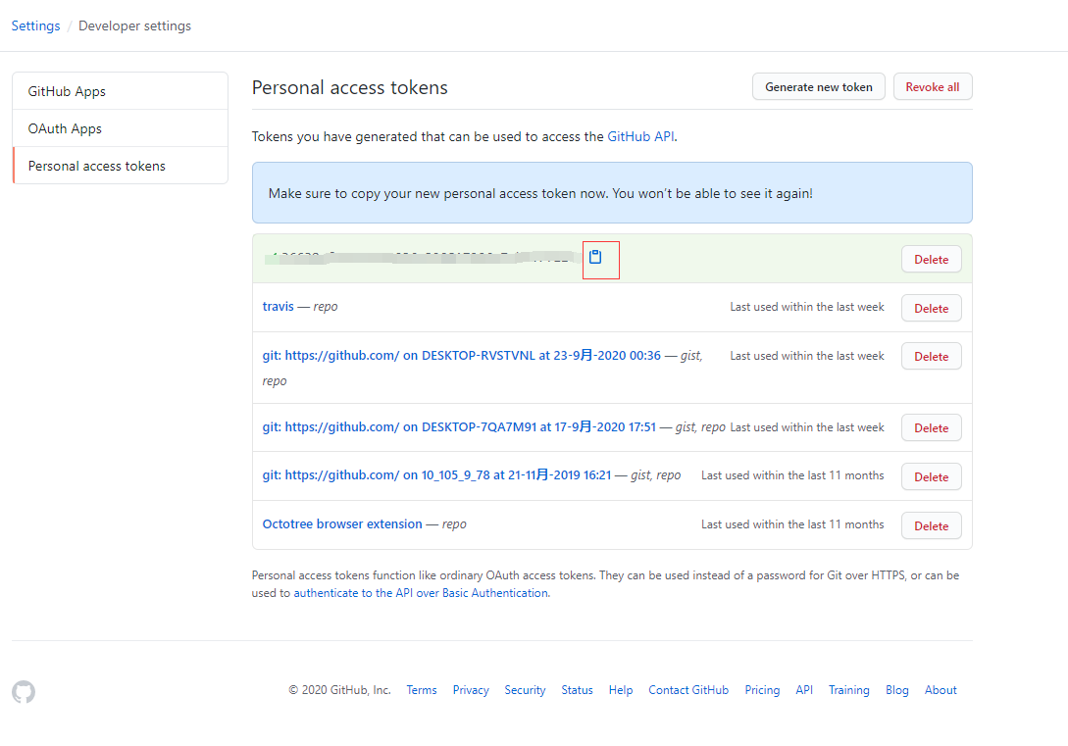The image size is (1068, 746).
Task: Open the OAuth Apps section
Action: click(120, 128)
